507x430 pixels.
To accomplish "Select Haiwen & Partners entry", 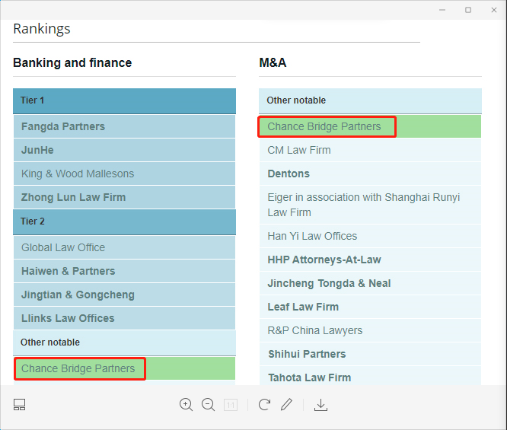I will pyautogui.click(x=69, y=271).
